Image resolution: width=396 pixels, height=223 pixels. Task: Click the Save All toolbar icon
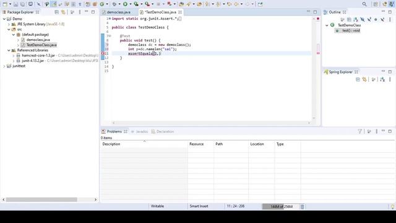tap(23, 4)
